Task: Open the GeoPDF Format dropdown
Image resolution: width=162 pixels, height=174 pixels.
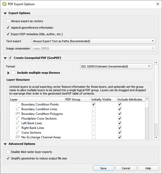Action: [x=116, y=66]
